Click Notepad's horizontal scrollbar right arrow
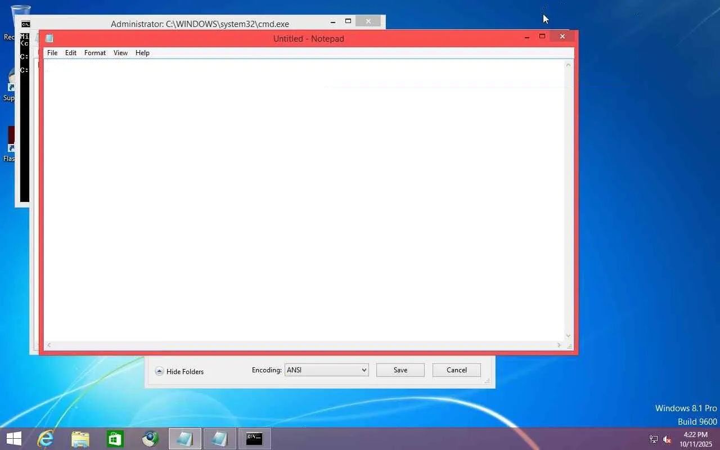The height and width of the screenshot is (450, 720). pyautogui.click(x=559, y=345)
